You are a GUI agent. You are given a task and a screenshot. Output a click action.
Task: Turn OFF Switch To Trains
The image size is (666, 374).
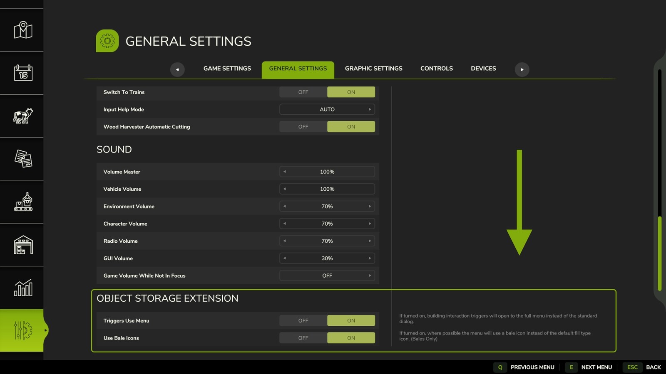303,92
